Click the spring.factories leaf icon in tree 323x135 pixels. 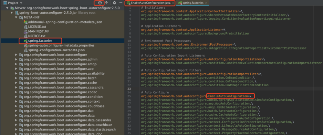tap(26, 41)
